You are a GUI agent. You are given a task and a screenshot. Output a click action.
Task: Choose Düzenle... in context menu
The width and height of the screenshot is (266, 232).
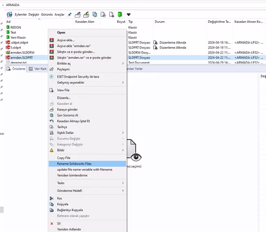tap(88, 98)
